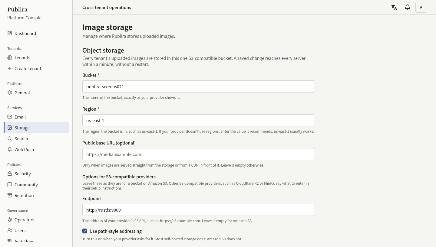The width and height of the screenshot is (436, 247).
Task: Click the 'Use path-style addressing' label
Action: (x=116, y=231)
